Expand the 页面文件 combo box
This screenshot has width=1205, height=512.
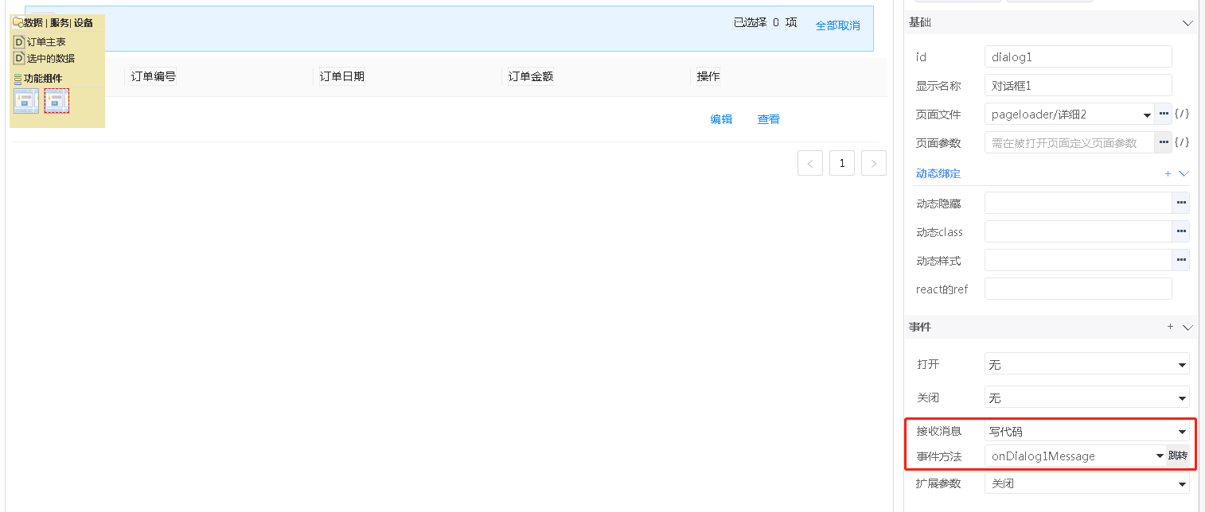[1147, 115]
